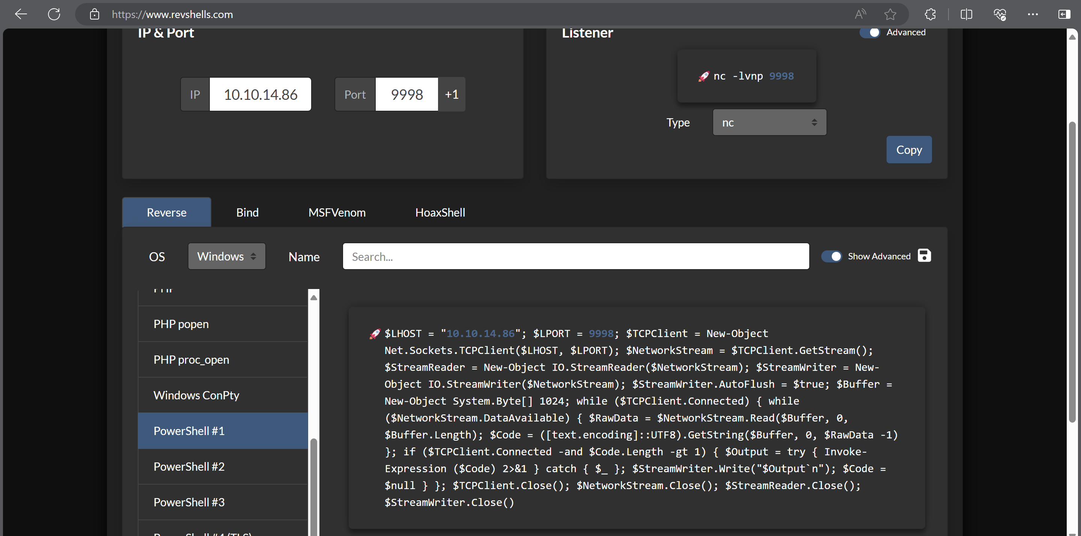Click the read aloud icon

860,14
